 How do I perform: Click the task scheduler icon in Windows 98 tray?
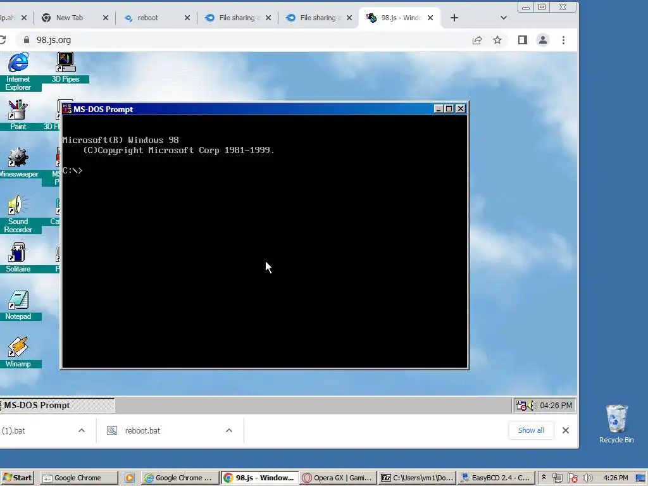point(521,406)
